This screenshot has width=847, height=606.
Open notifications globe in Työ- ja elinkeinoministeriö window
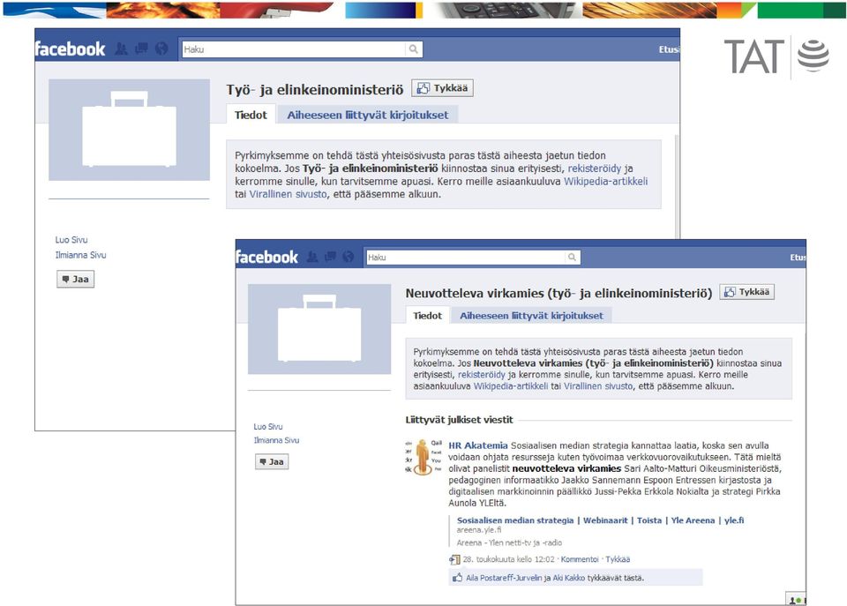click(x=161, y=49)
